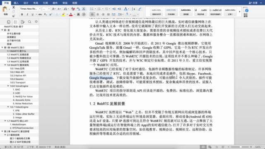Click the Increase Indent icon

pyautogui.click(x=119, y=9)
